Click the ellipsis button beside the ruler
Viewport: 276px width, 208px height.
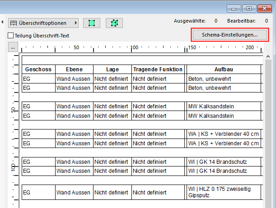click(x=13, y=47)
